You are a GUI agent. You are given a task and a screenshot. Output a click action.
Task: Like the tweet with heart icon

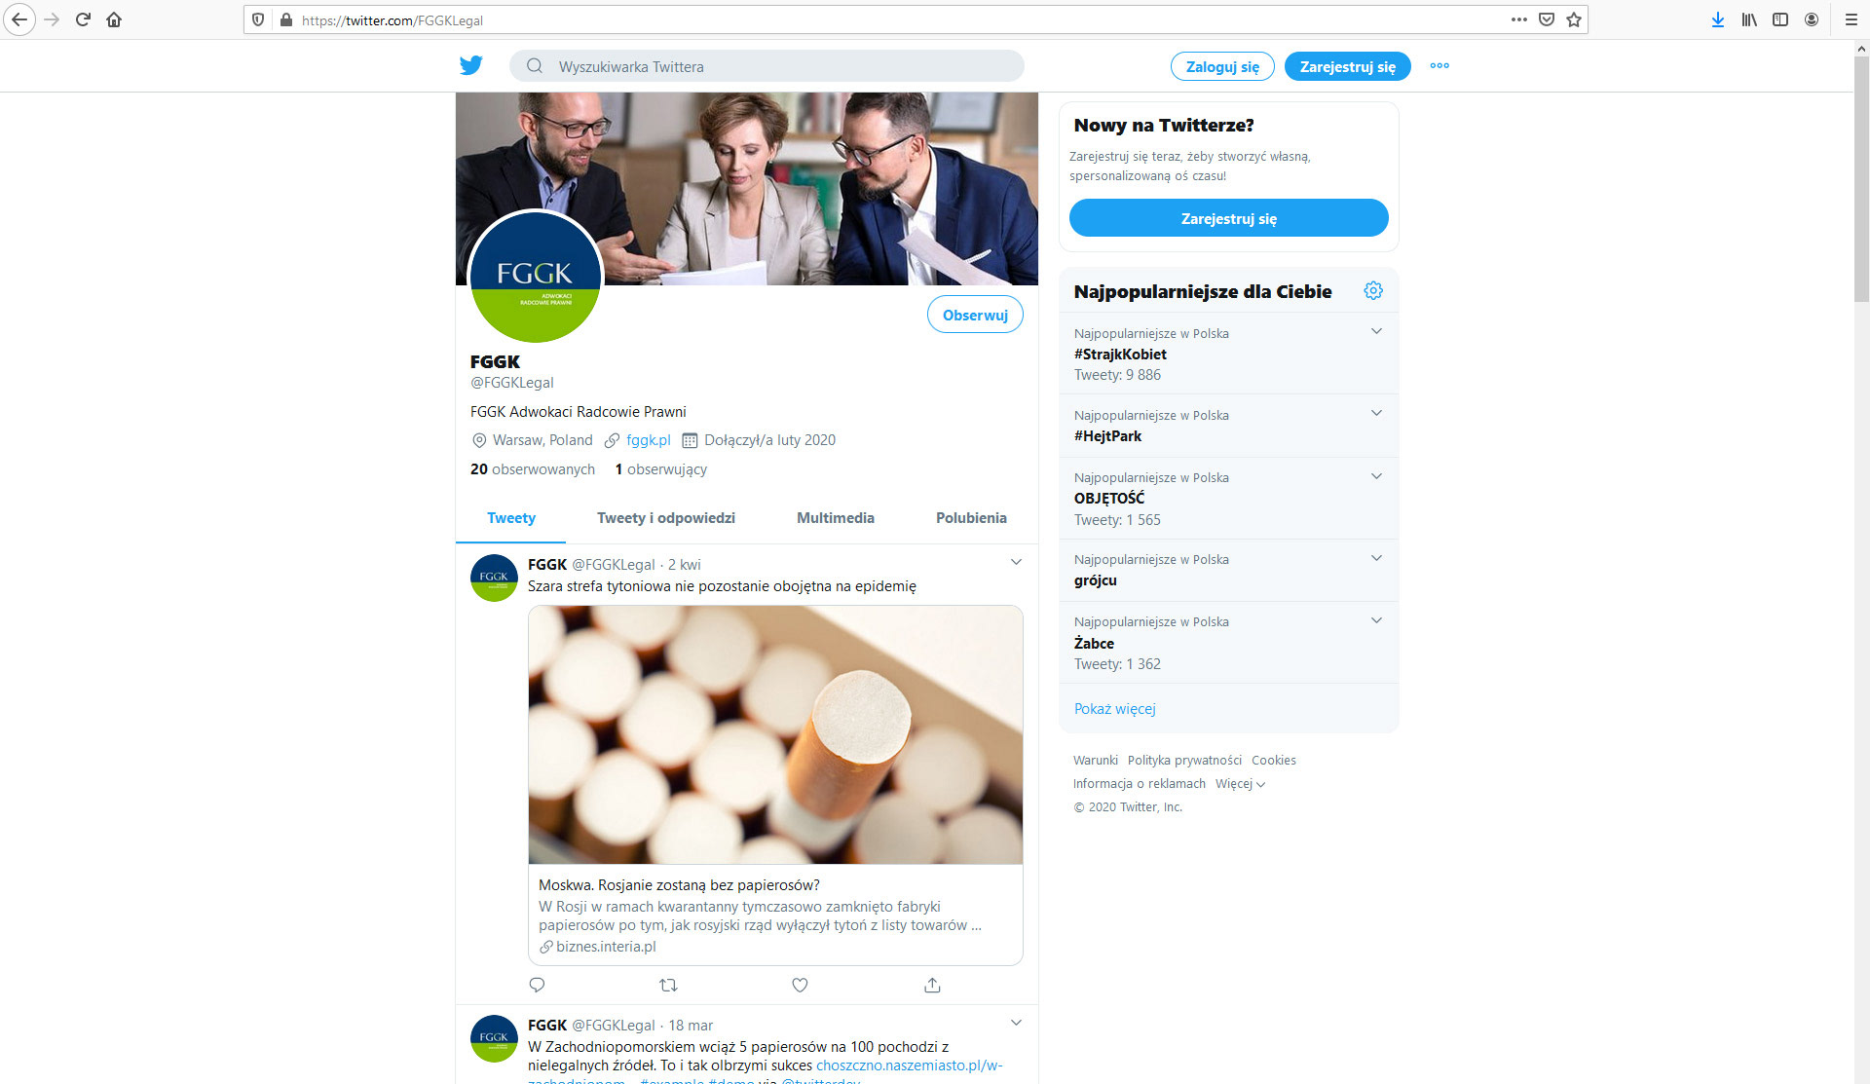800,985
